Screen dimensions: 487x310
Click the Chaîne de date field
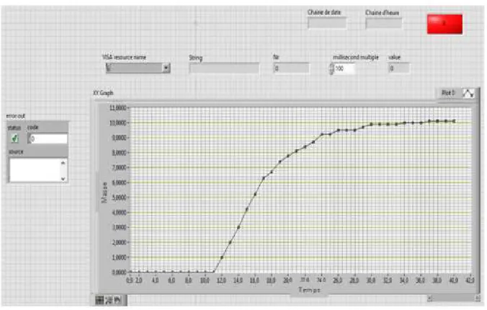pos(327,23)
